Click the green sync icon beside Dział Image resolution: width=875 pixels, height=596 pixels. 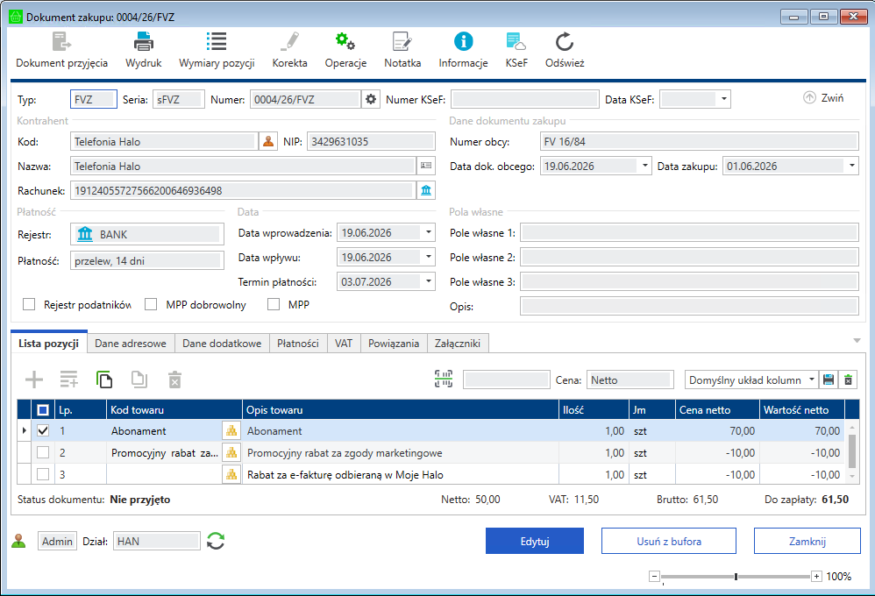pyautogui.click(x=216, y=541)
